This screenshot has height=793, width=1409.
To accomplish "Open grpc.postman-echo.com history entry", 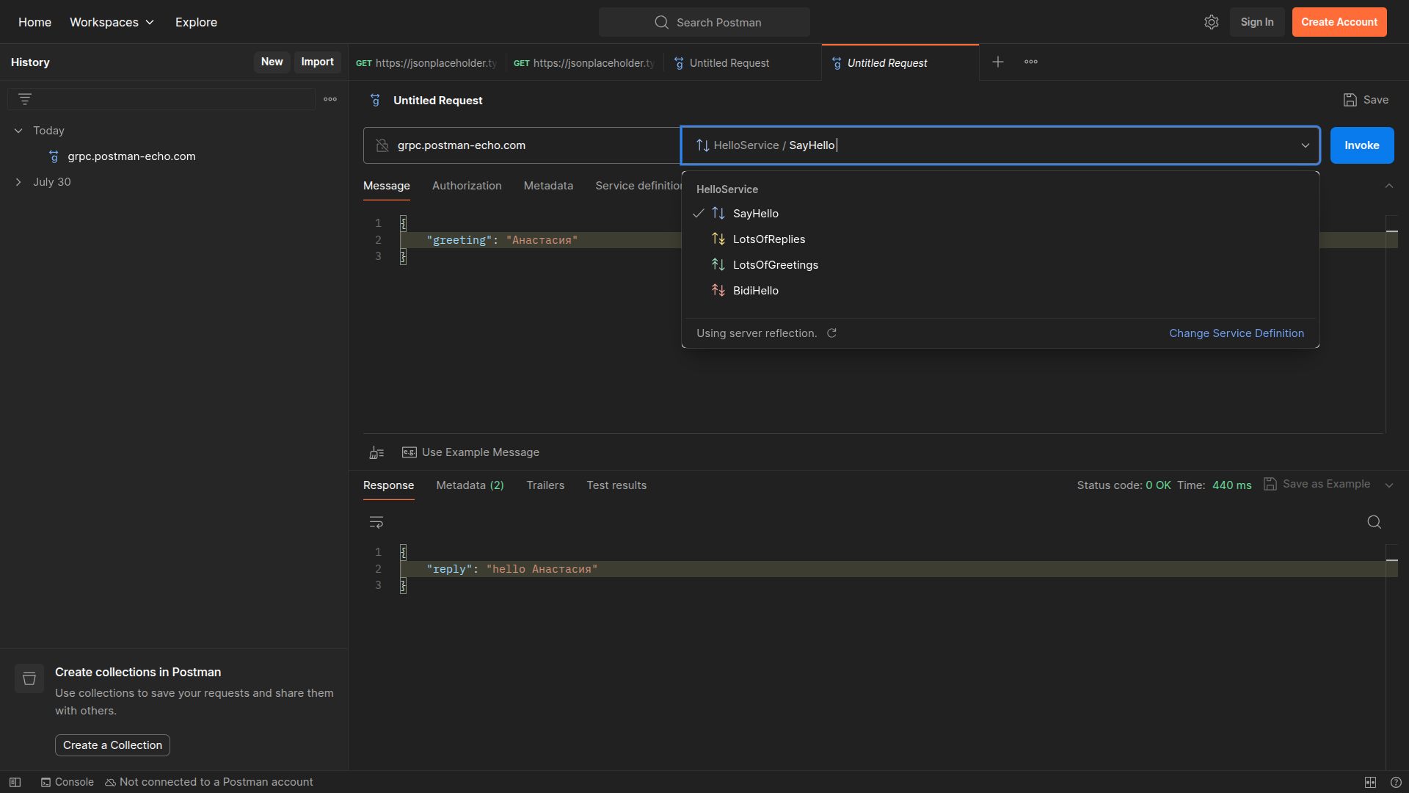I will tap(131, 156).
